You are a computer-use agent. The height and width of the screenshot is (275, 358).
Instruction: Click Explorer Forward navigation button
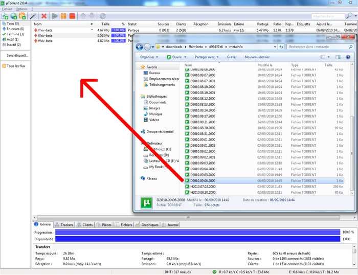[147, 47]
